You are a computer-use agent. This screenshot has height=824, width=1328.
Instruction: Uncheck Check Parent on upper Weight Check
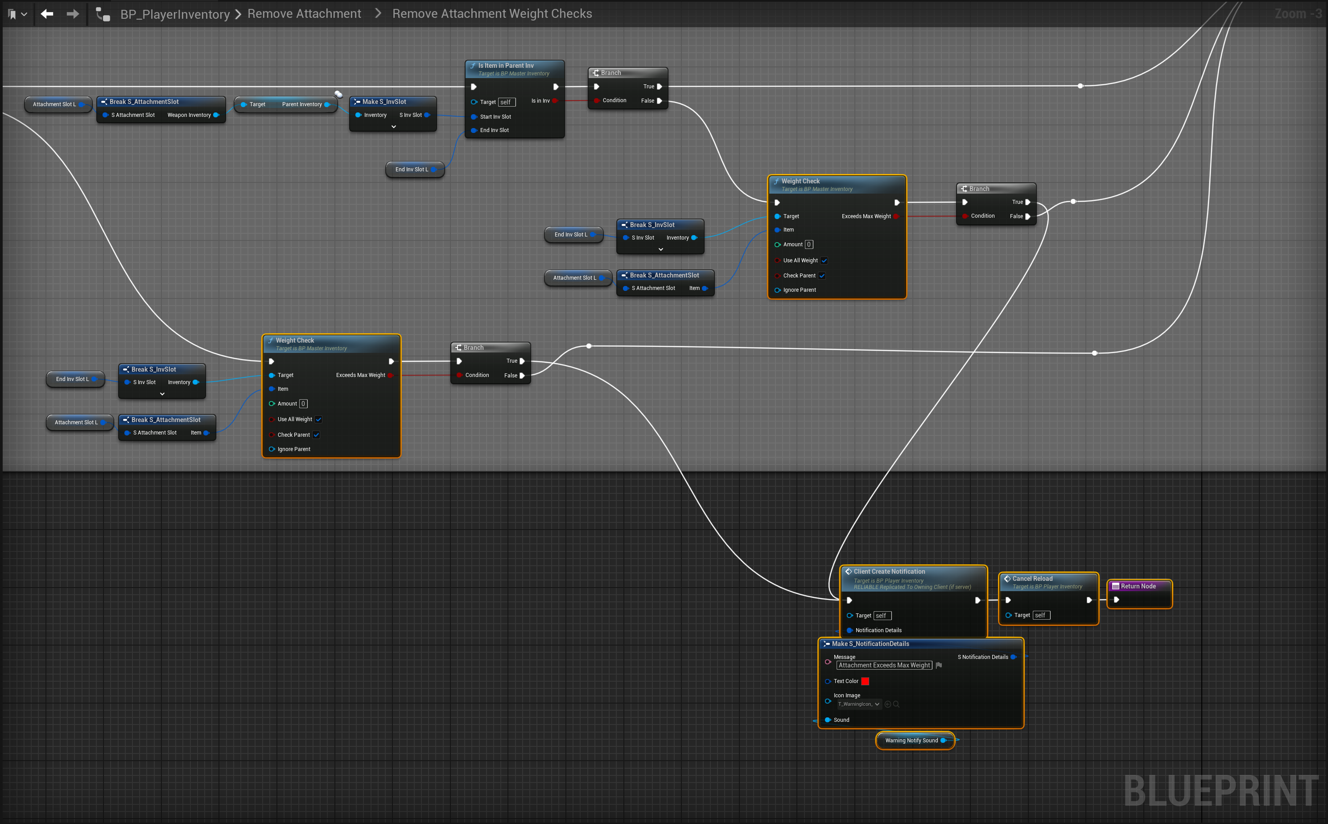(x=822, y=276)
